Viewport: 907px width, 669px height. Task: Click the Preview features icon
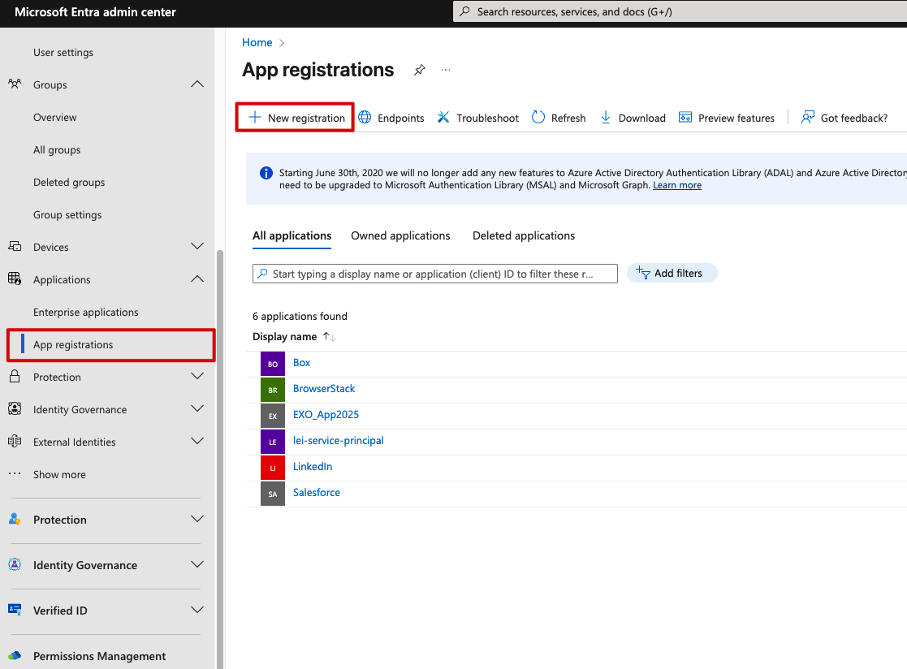coord(685,118)
